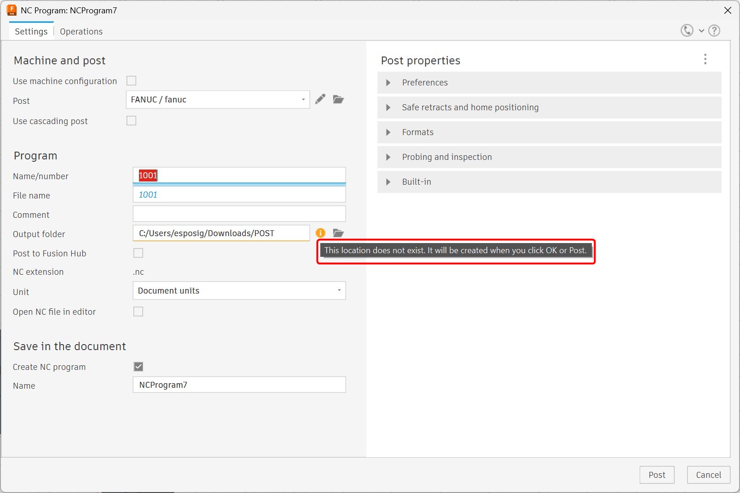Open the FANUC / fanuc post dropdown
The height and width of the screenshot is (493, 740).
click(218, 100)
